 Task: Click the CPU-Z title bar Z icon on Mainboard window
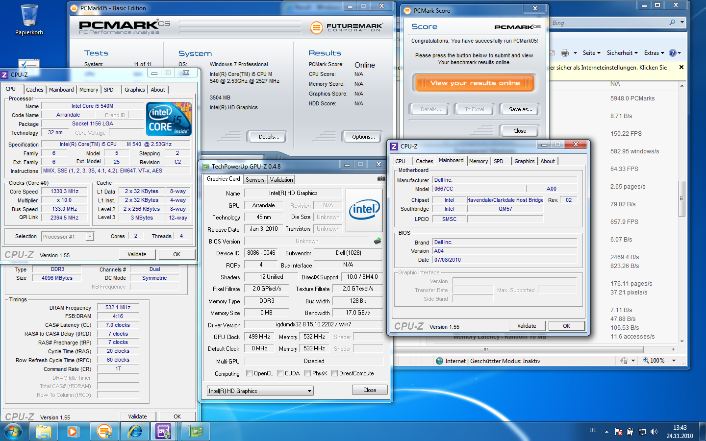394,146
